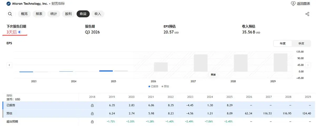Click the 2028 forecast EPS bar
The image size is (316, 126).
pos(241,63)
